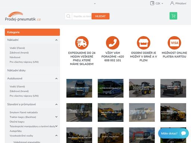Select Nákladní category label
This screenshot has height=143, width=191.
point(13,40)
